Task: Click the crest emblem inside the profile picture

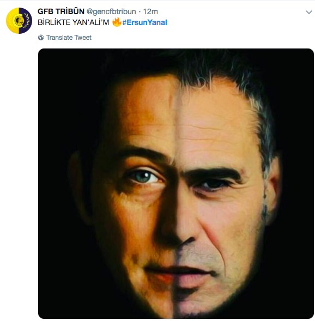Action: coord(19,21)
